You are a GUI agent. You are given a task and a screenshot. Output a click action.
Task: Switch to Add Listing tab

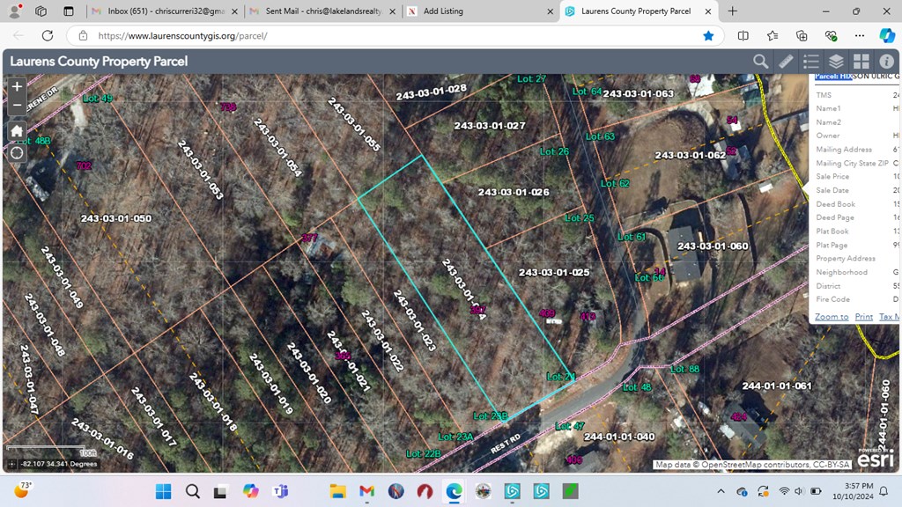480,11
